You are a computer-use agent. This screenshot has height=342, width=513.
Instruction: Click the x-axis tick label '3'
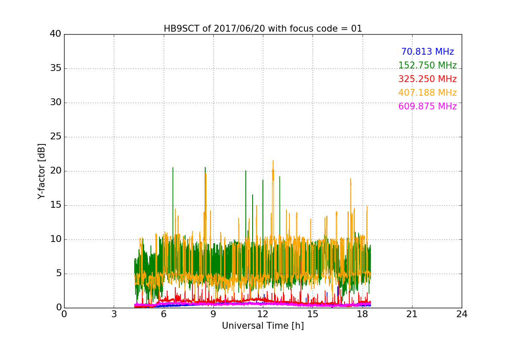pos(114,314)
